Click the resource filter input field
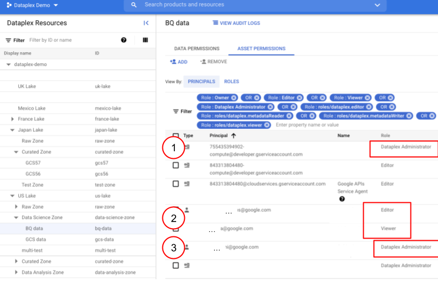The image size is (438, 282). pyautogui.click(x=72, y=40)
